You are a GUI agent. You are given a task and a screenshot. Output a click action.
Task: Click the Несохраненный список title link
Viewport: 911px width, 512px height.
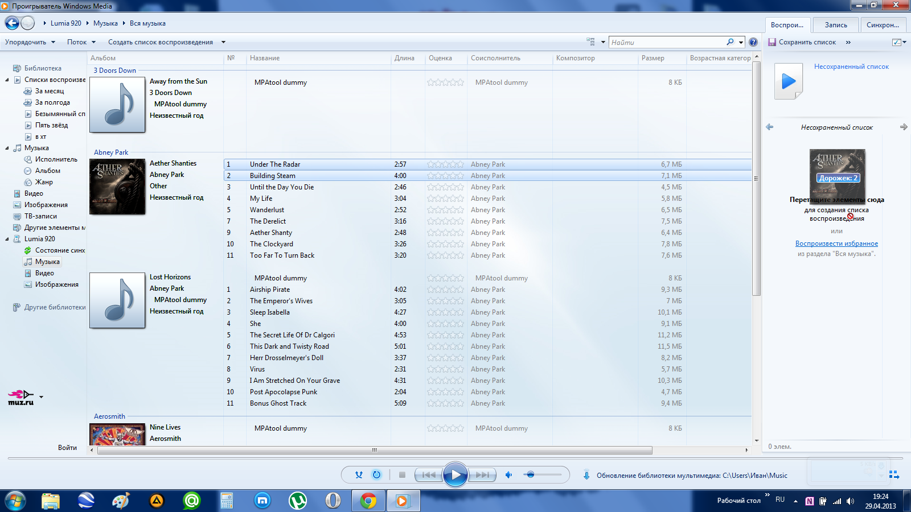(x=851, y=67)
